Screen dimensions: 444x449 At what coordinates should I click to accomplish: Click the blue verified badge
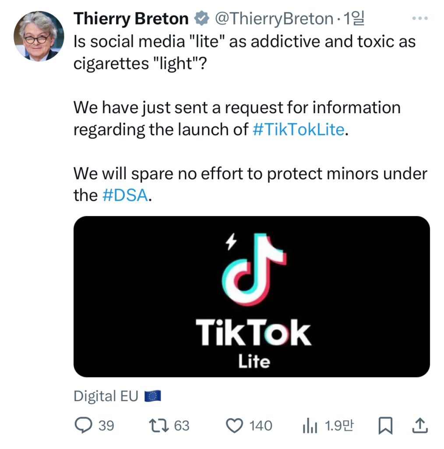point(201,18)
